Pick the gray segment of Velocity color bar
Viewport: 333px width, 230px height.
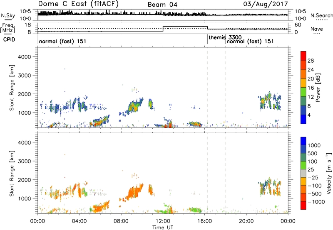tap(303, 174)
